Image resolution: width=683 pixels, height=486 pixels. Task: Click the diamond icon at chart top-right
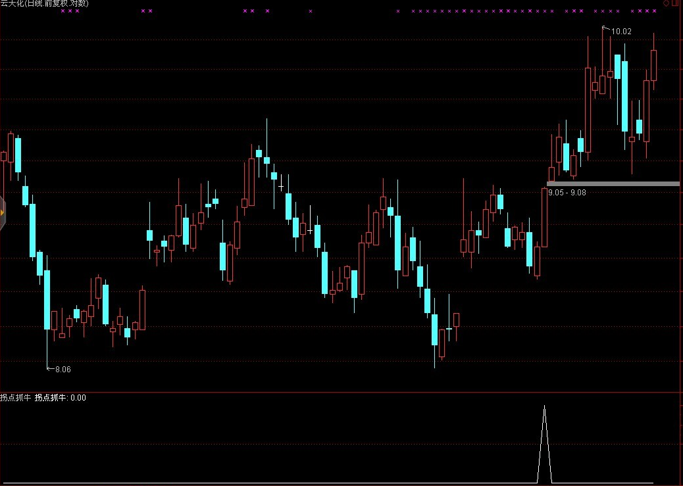(x=666, y=3)
